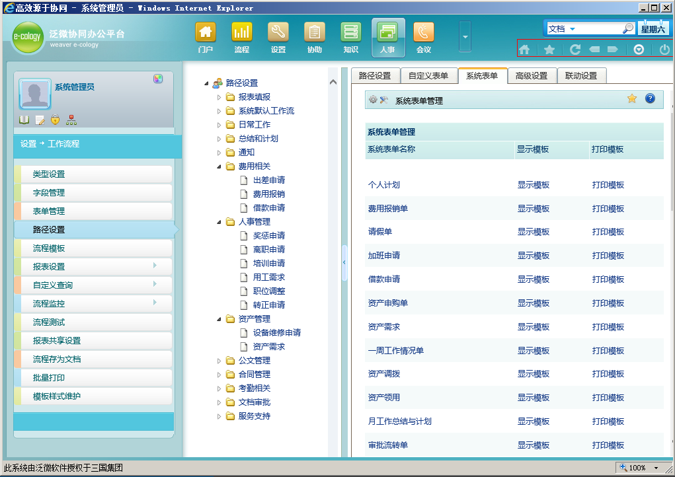Open 显示模板 for 费用报销单
The image size is (675, 477).
pyautogui.click(x=534, y=209)
